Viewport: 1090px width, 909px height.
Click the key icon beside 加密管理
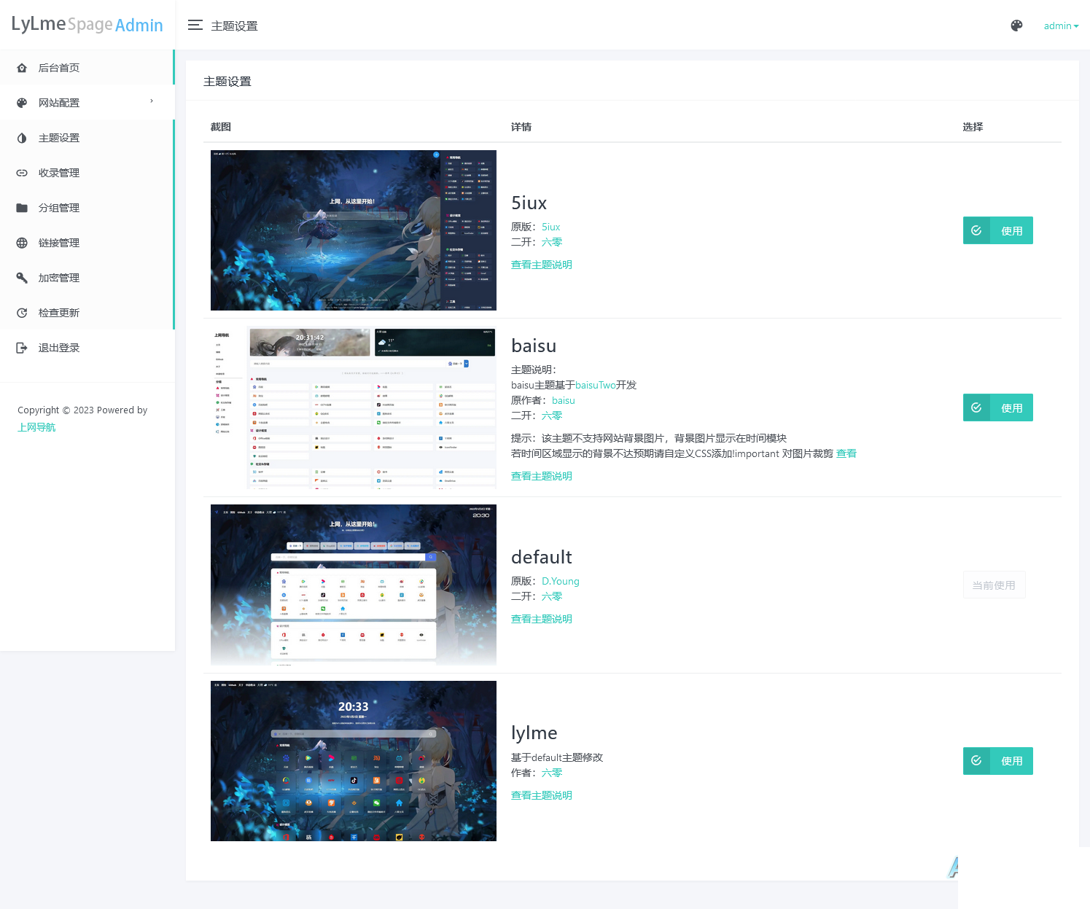pyautogui.click(x=22, y=278)
